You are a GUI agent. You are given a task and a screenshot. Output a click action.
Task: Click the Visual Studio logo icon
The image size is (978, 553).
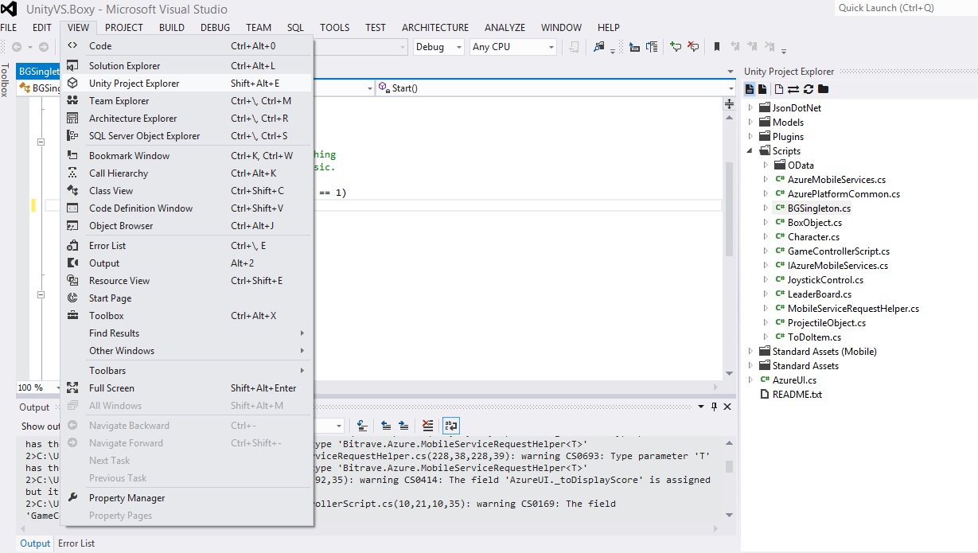[x=10, y=10]
